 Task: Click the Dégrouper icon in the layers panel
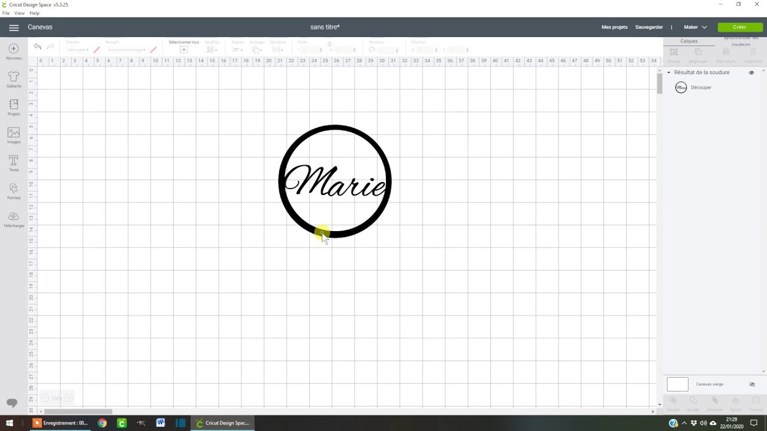click(x=698, y=53)
